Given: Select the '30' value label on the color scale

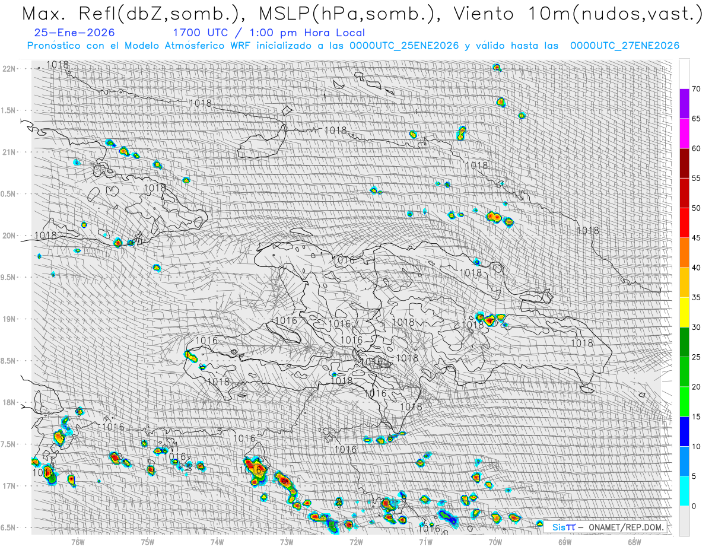Looking at the screenshot, I should pyautogui.click(x=697, y=327).
